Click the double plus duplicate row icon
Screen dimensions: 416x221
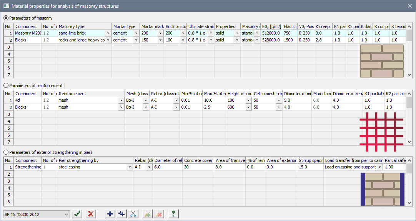pos(122,214)
